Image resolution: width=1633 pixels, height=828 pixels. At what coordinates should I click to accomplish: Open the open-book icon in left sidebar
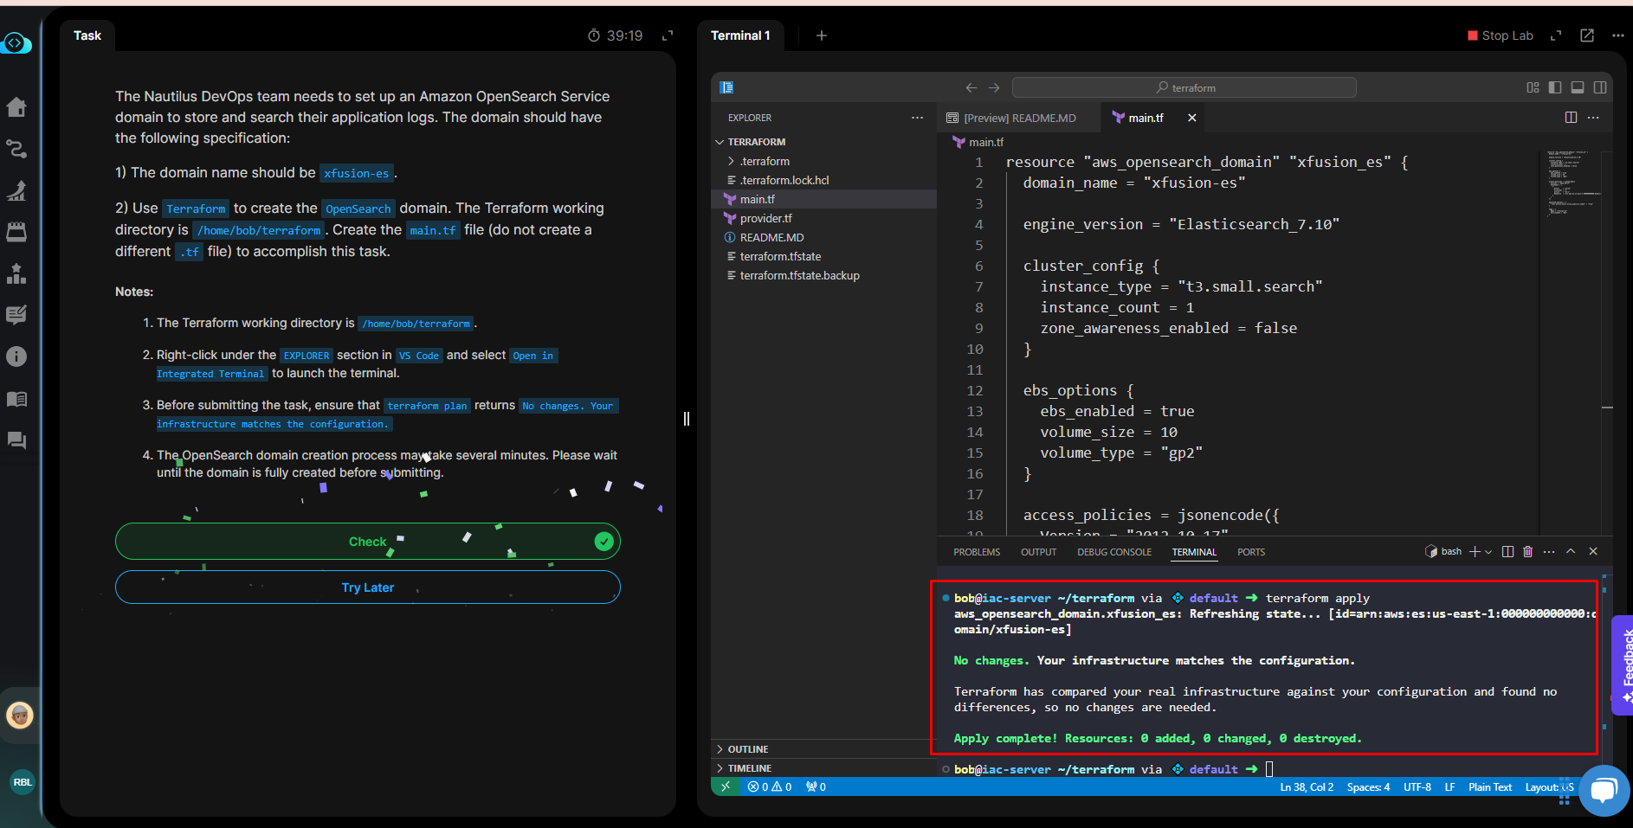pos(16,399)
